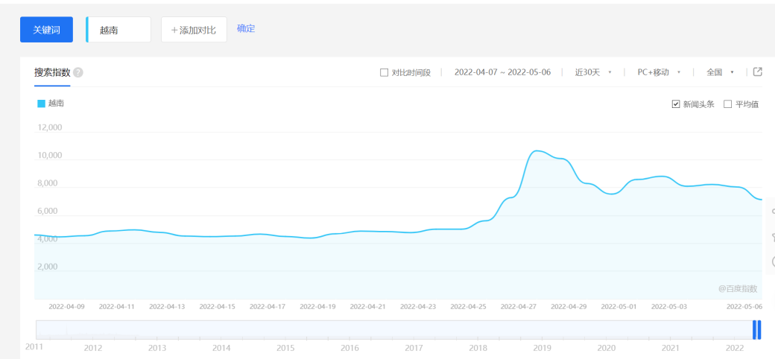
Task: Click the middle icon in right floating sidebar
Action: [772, 238]
